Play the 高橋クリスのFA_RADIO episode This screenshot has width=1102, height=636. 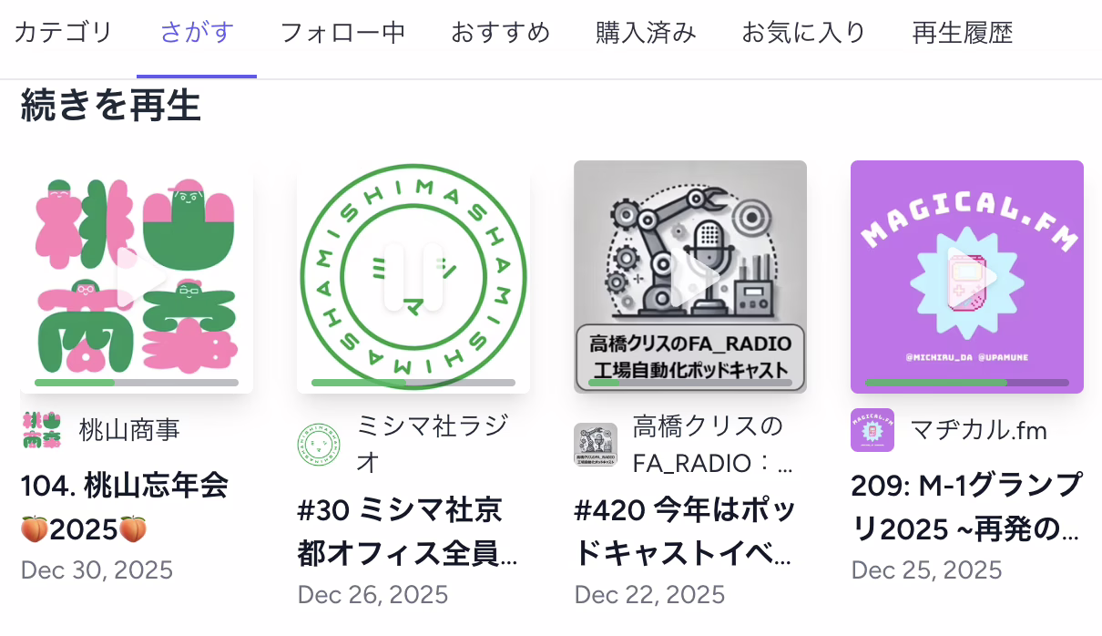[690, 277]
